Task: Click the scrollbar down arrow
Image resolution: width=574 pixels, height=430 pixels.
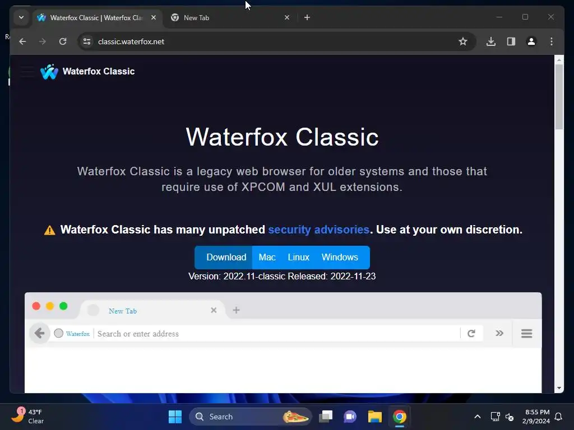Action: [x=559, y=389]
